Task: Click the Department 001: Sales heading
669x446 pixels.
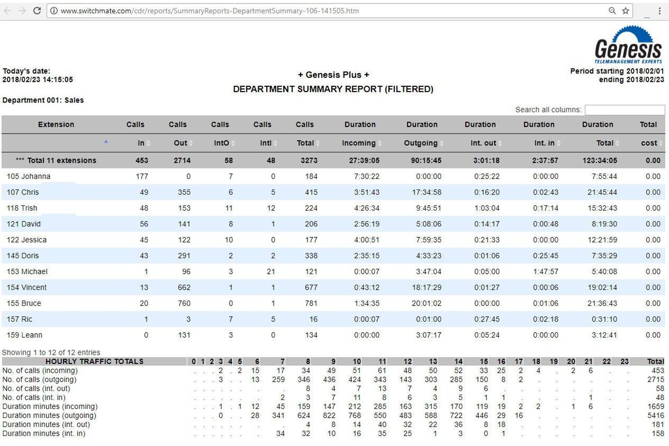Action: coord(43,100)
